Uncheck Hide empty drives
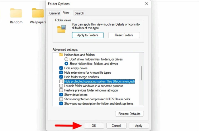The width and height of the screenshot is (199, 131). tap(61, 68)
